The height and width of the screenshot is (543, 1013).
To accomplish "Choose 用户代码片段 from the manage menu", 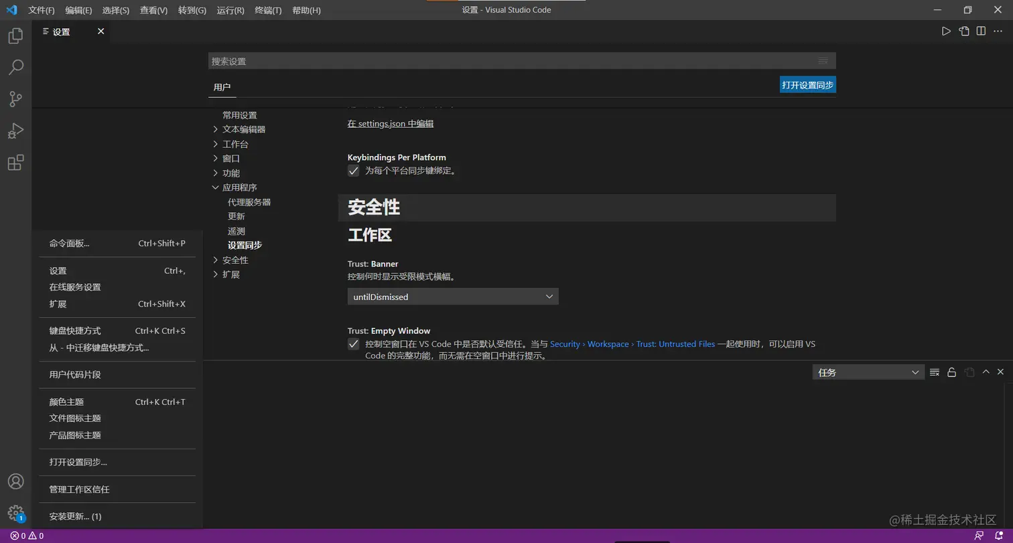I will 117,374.
